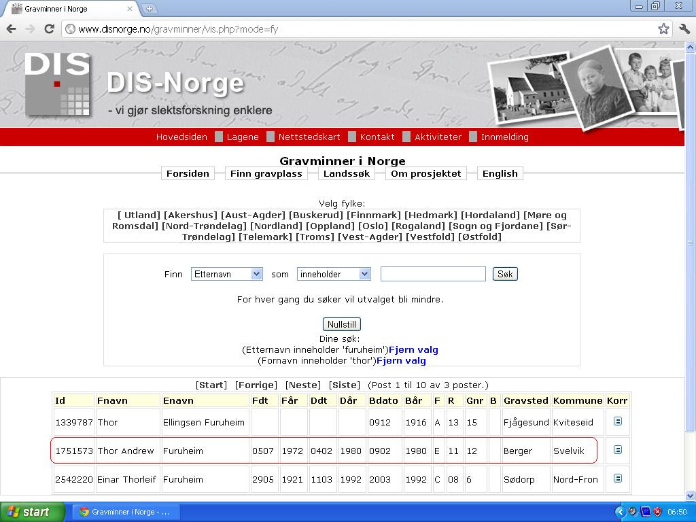Open correction icon for Einar Thorleif row
Screen dimensions: 696x522
(x=617, y=478)
